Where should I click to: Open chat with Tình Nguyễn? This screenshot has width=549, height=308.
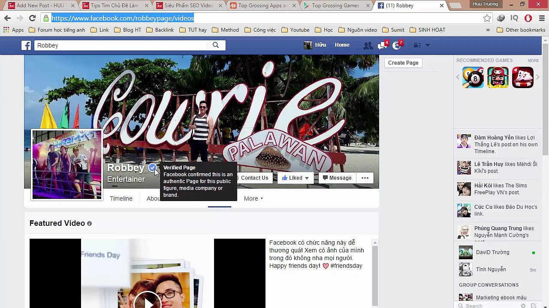498,269
